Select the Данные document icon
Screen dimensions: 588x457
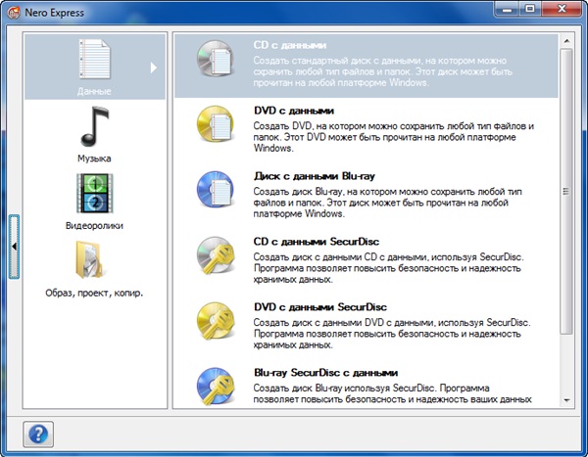pos(94,59)
